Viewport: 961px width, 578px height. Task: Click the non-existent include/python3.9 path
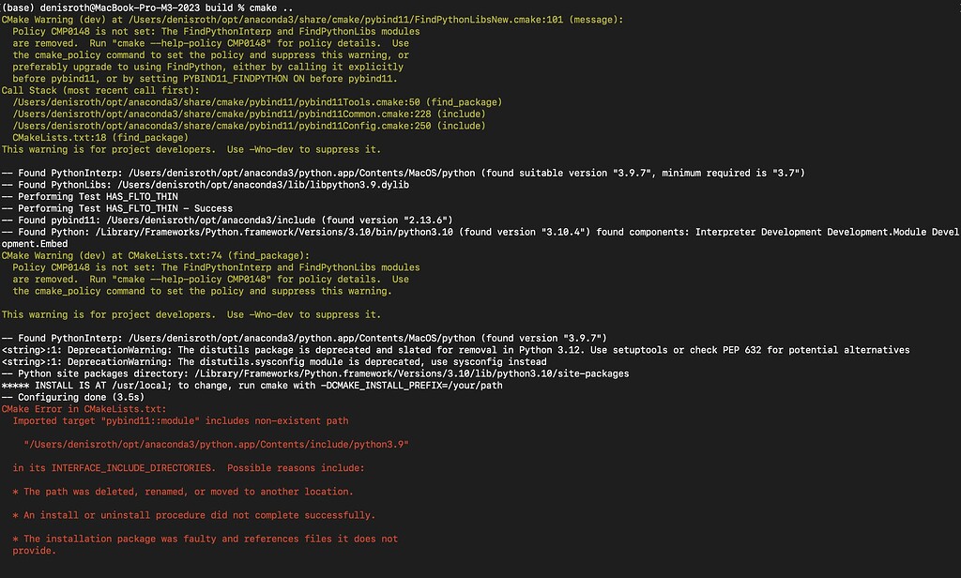217,445
